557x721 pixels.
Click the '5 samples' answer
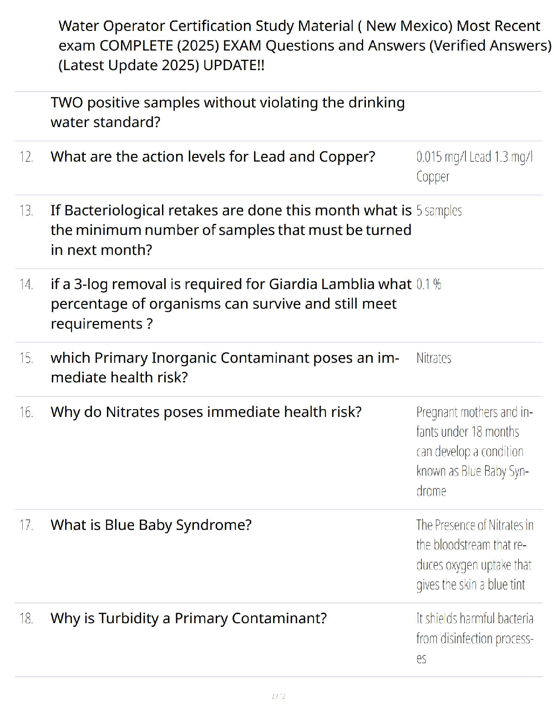click(x=439, y=211)
